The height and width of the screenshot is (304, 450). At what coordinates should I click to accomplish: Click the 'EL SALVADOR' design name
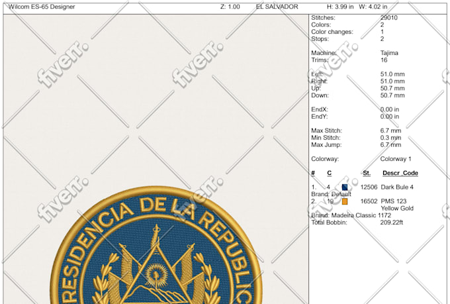tap(277, 7)
